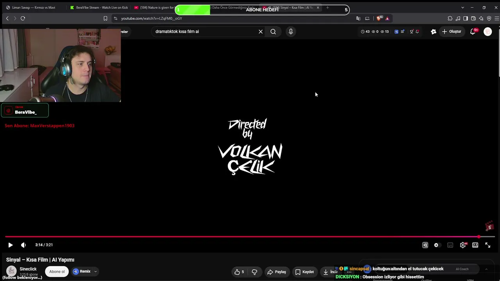Viewport: 500px width, 281px height.
Task: Open the browser extensions puzzle icon
Action: [450, 18]
